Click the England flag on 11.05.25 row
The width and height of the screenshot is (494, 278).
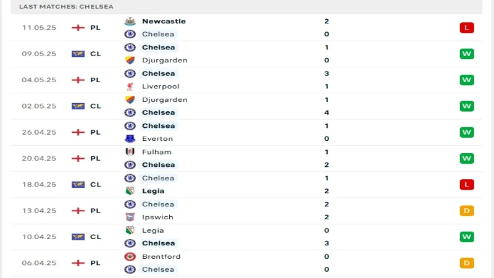tap(78, 28)
